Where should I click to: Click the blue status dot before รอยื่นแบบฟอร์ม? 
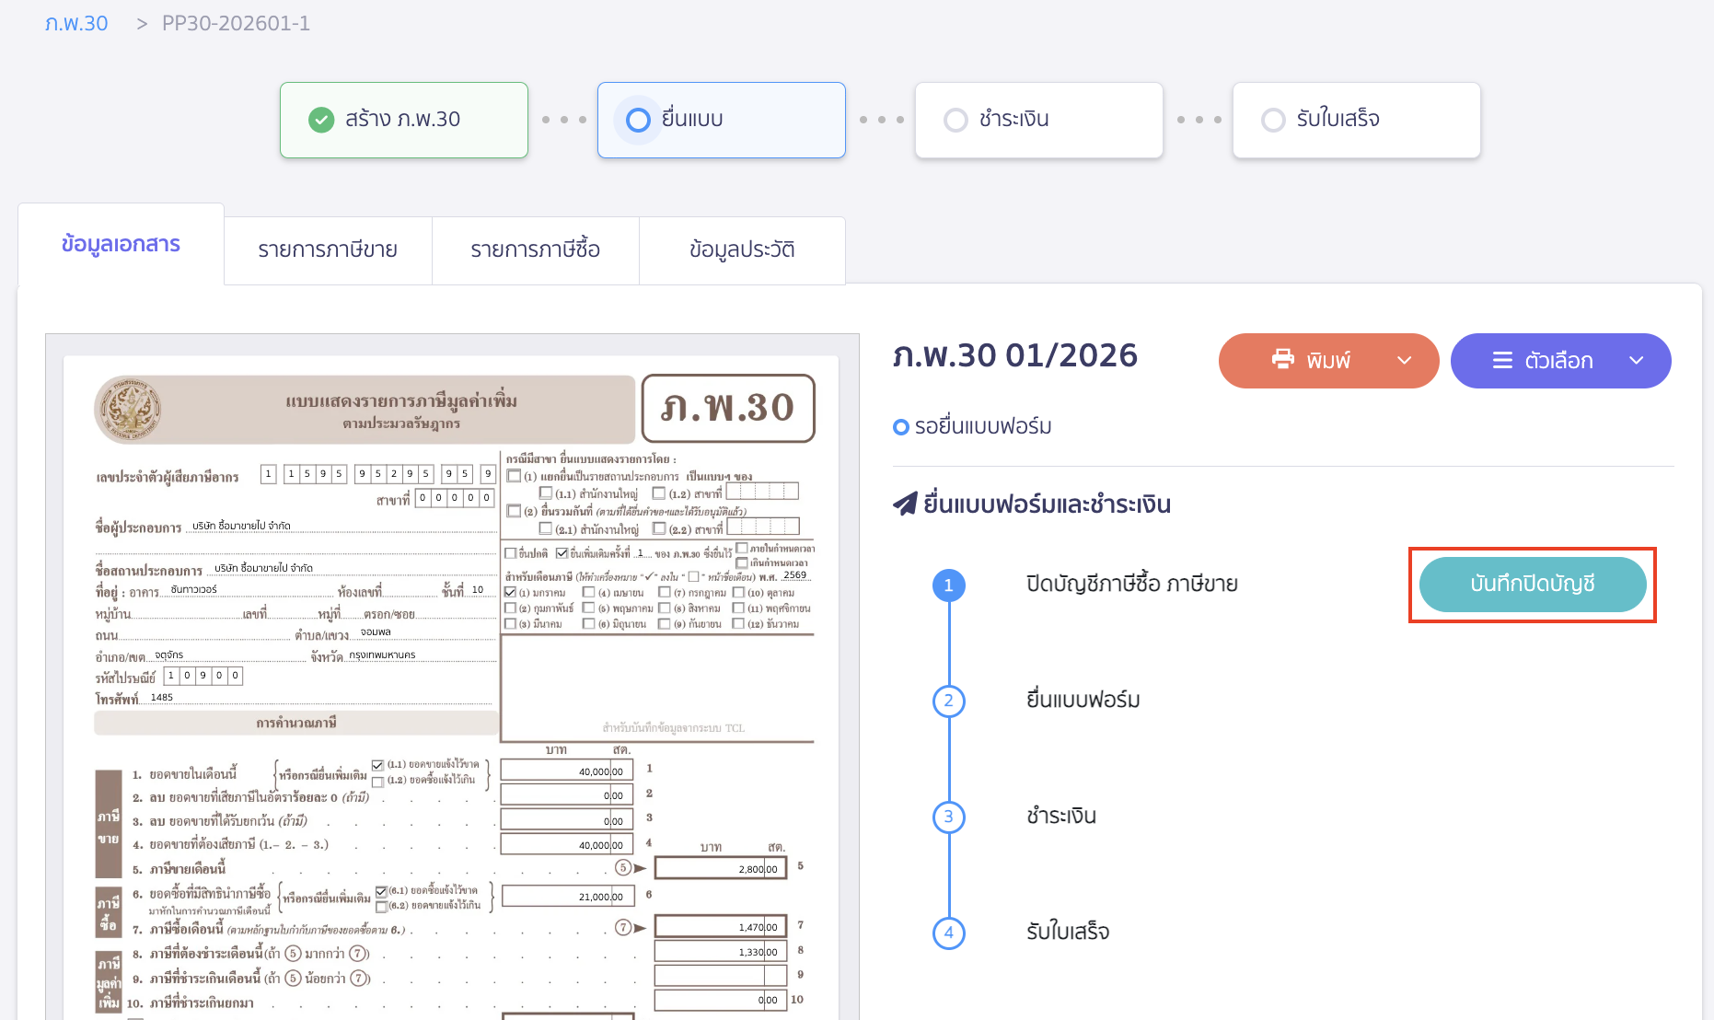(900, 426)
